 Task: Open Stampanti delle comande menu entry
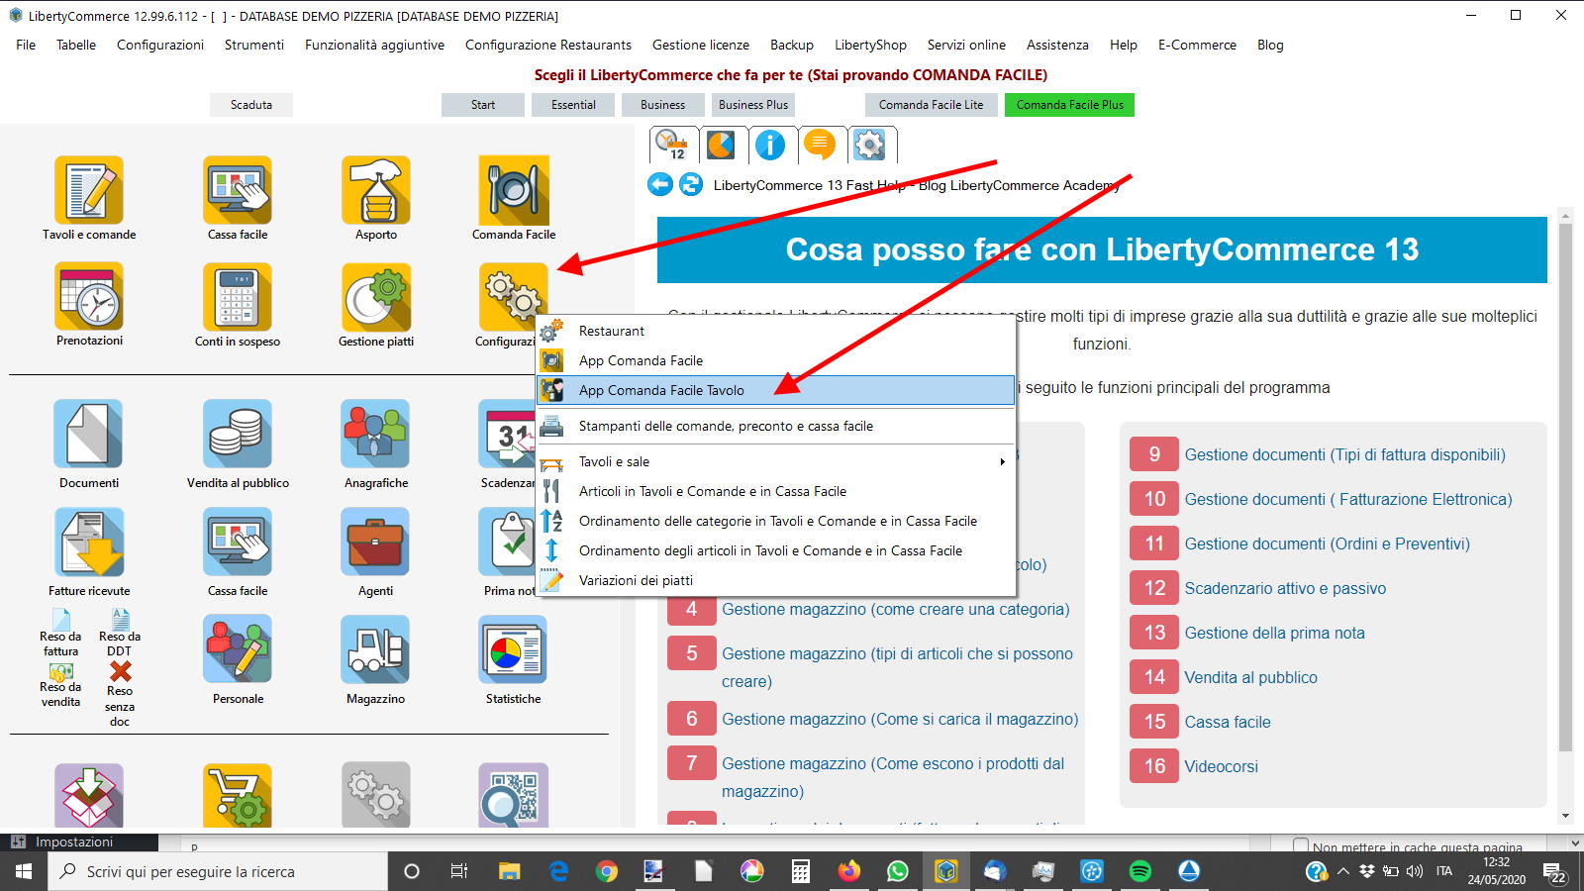[776, 426]
